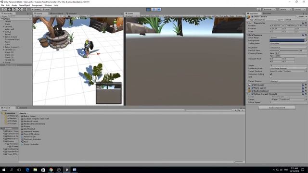Click the Create button in Project panel
Viewport: 308px width, 173px height.
[x=4, y=111]
